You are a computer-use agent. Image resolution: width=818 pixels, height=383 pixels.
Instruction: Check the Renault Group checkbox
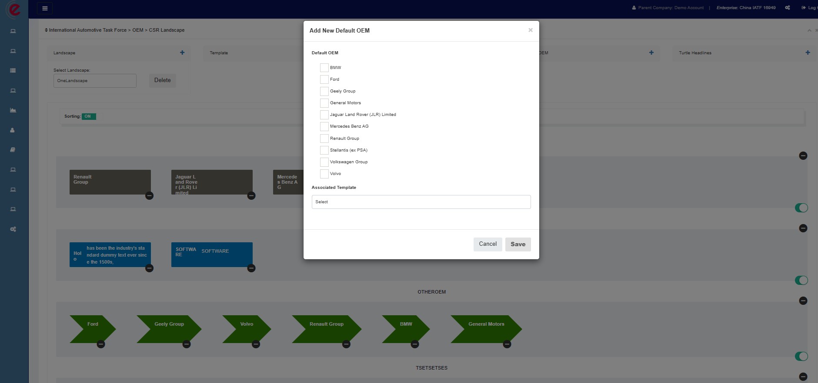pos(324,139)
